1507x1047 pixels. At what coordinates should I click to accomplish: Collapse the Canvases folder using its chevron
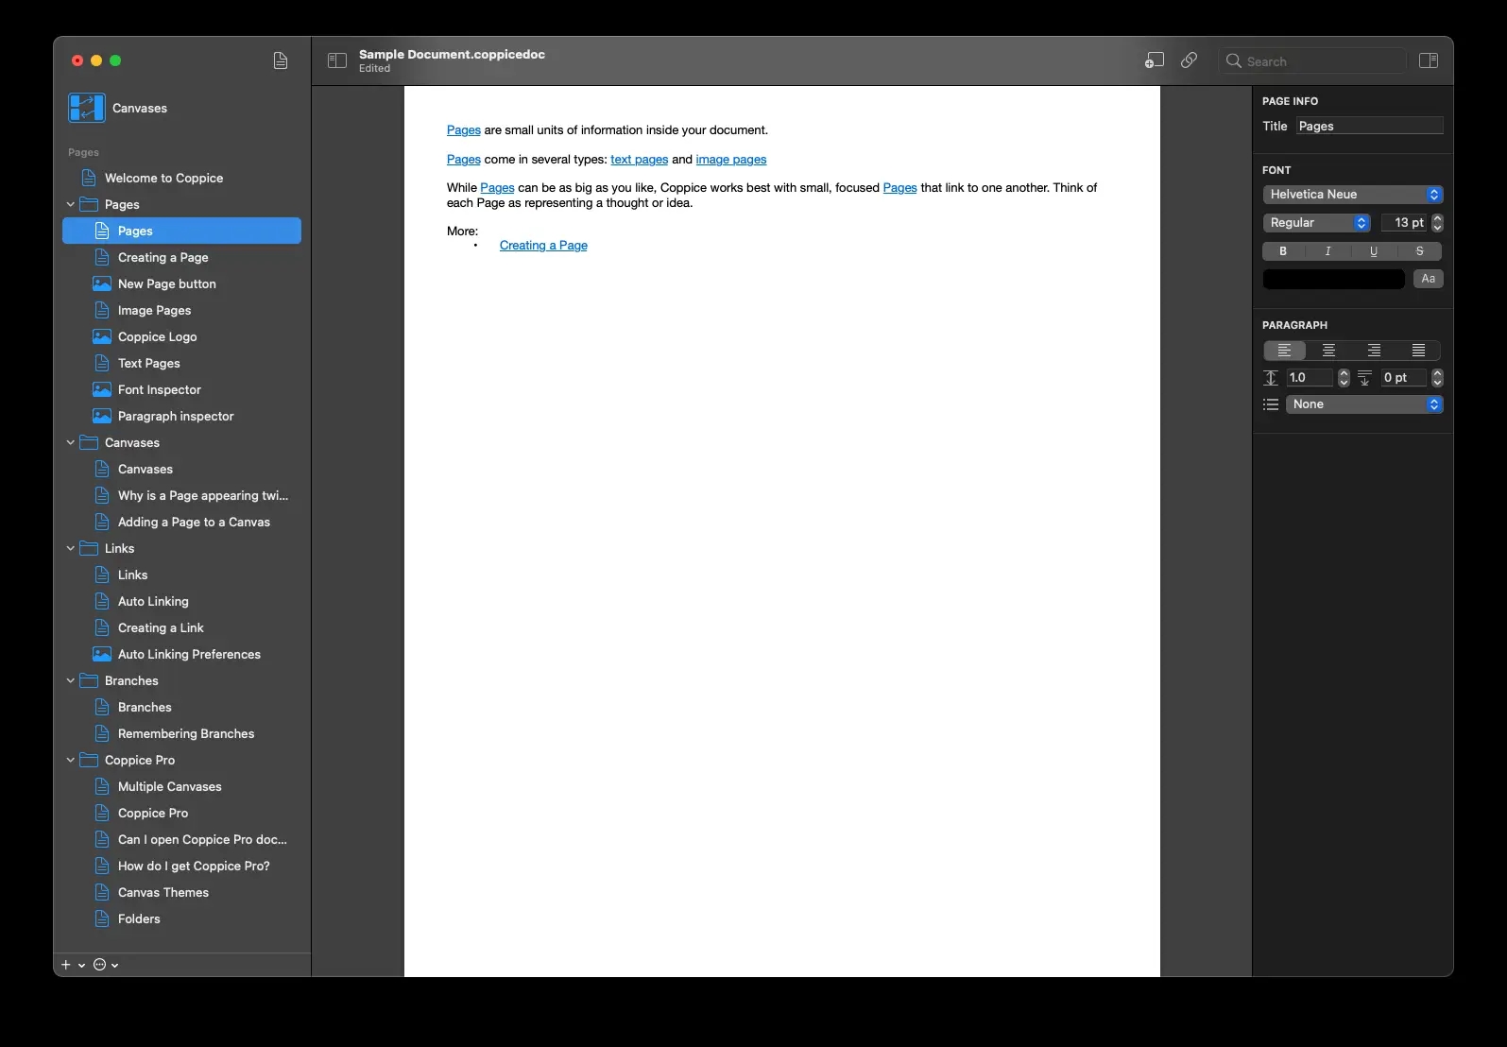point(71,442)
